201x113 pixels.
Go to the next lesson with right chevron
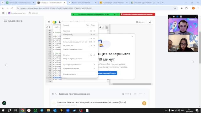coord(193,62)
